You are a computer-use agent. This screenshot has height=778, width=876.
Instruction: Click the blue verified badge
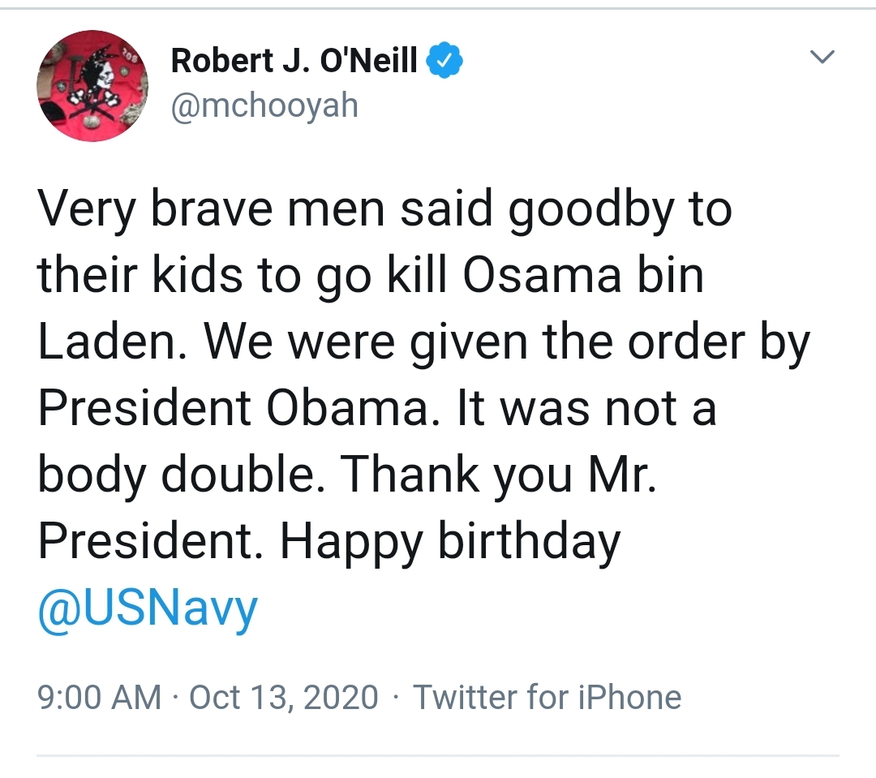pyautogui.click(x=444, y=60)
